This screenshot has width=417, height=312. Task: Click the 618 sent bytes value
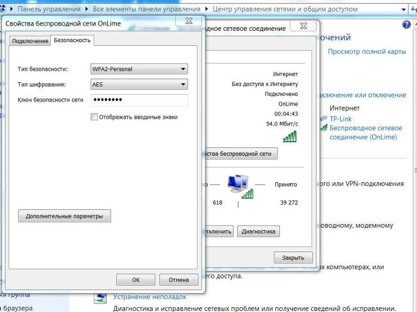[x=217, y=203]
